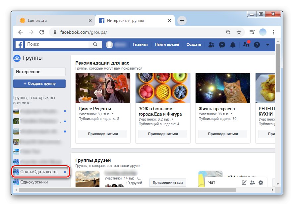Close the Интересные группы tab
The image size is (294, 206).
point(169,21)
